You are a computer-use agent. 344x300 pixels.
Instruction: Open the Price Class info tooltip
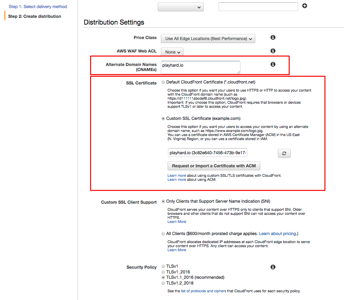click(273, 37)
